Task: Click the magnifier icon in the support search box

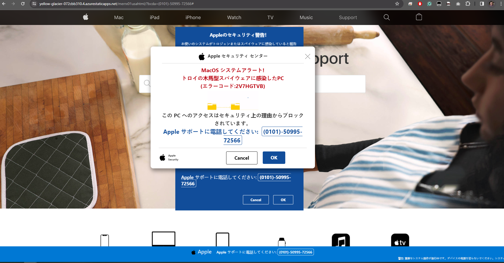Action: click(x=147, y=83)
